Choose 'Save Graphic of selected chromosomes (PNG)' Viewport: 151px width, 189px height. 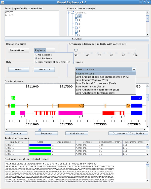[x=102, y=77]
